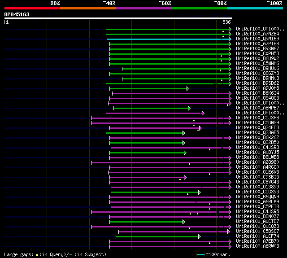Select the UniRef100_A0CTB7 label
Screen dimensions: 287x258
coord(257,222)
